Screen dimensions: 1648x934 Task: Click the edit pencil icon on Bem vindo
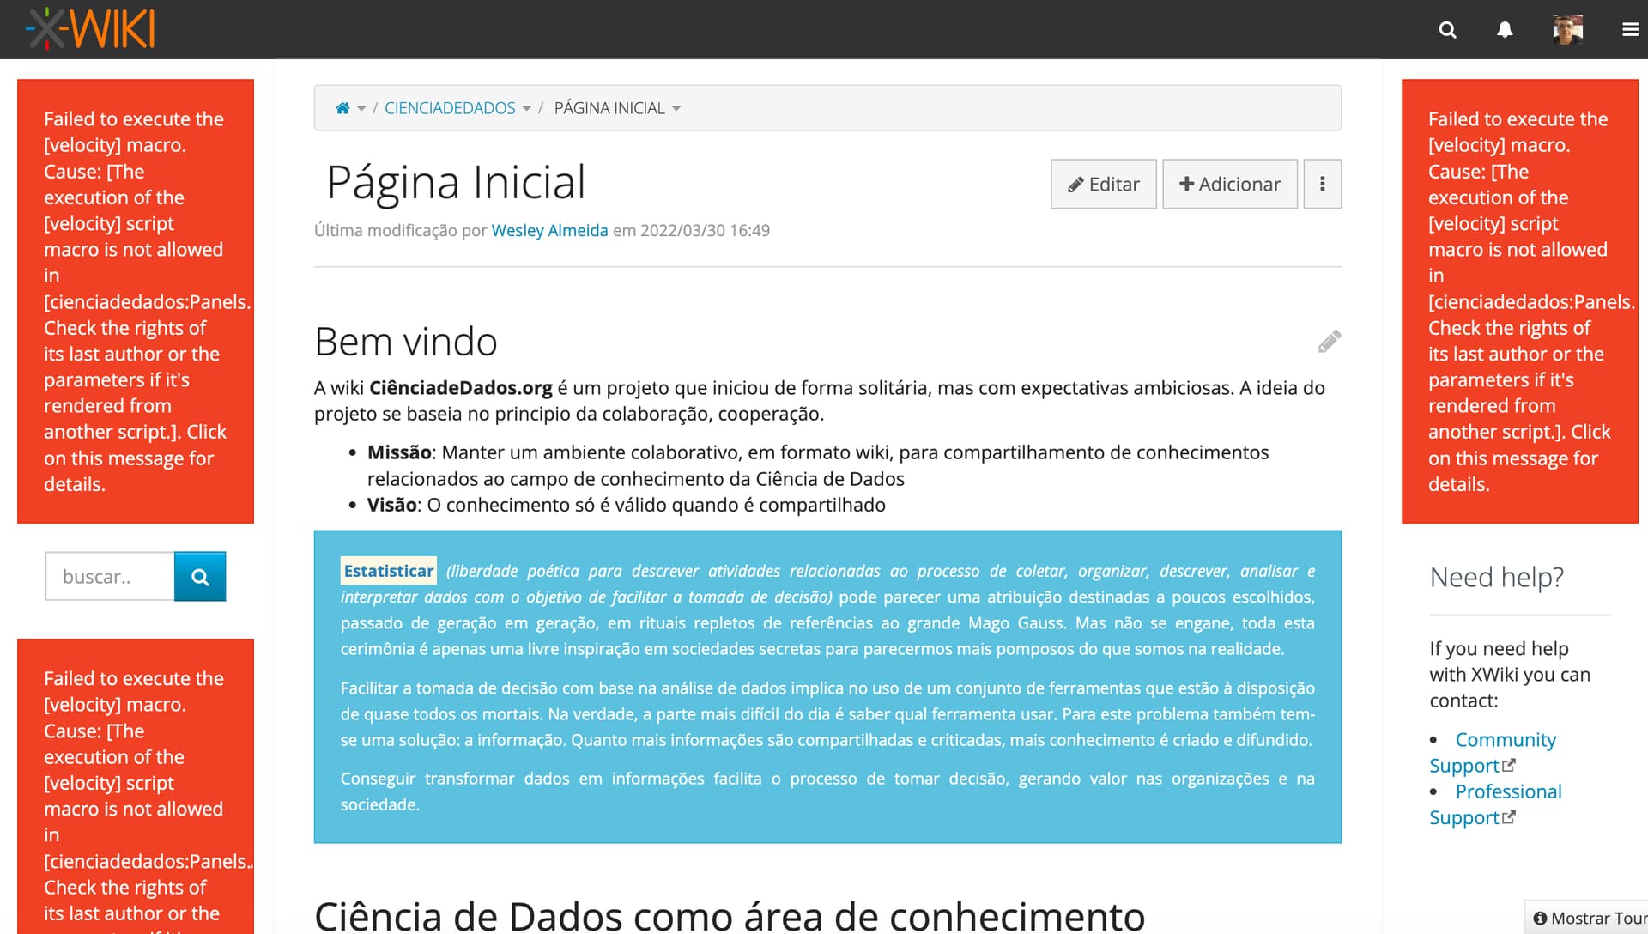[x=1328, y=342]
